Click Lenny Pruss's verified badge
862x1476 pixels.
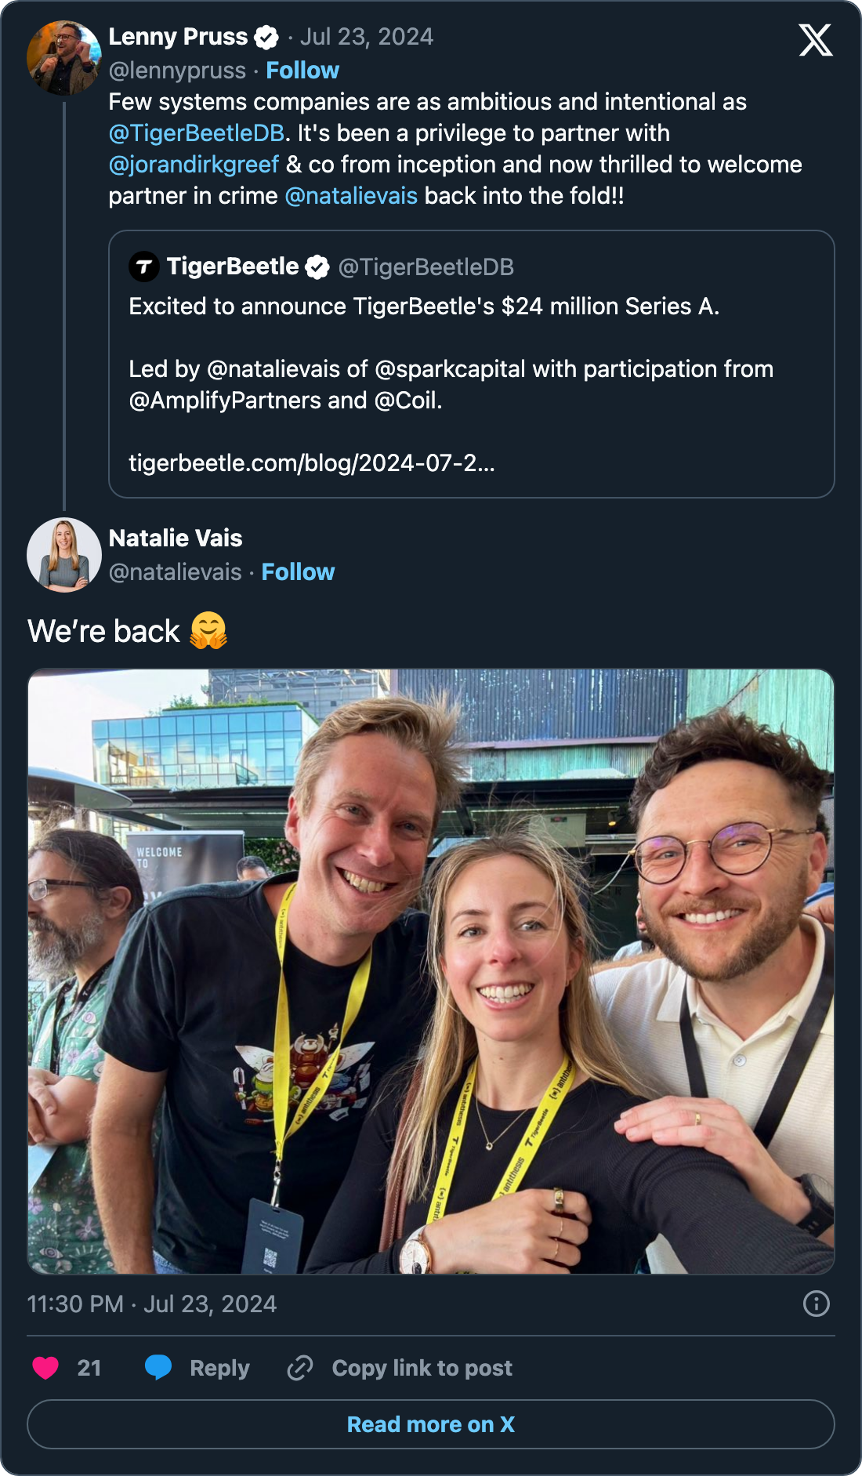pyautogui.click(x=267, y=37)
